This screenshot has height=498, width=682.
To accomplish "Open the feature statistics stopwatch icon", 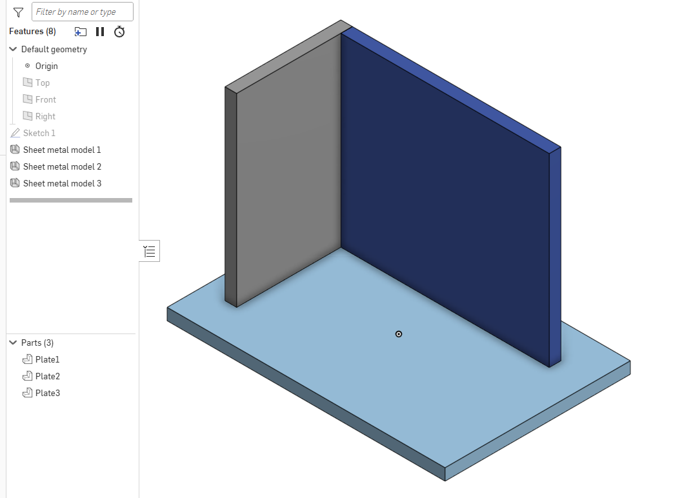I will pos(119,31).
